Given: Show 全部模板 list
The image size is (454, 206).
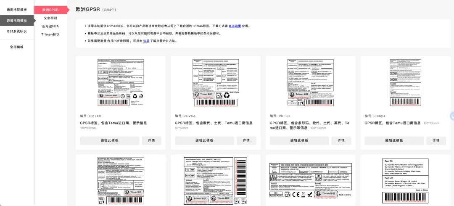Looking at the screenshot, I should click(17, 47).
